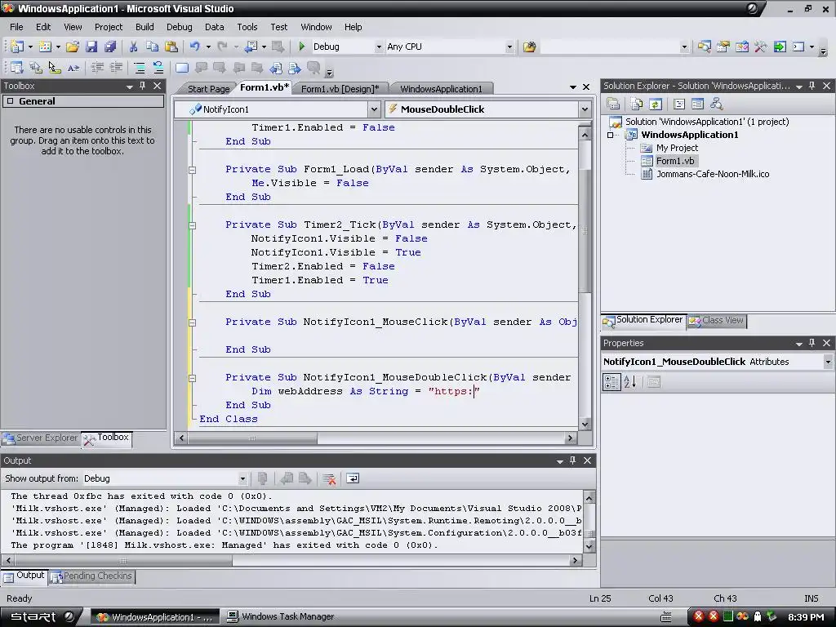Image resolution: width=836 pixels, height=627 pixels.
Task: Toggle auto-hide pushpin on Properties panel
Action: pyautogui.click(x=812, y=343)
